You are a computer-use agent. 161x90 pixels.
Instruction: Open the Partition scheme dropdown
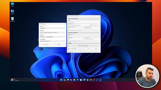pos(75,28)
